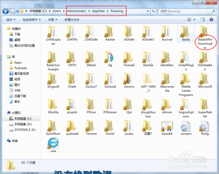This screenshot has height=174, width=219.
Task: Select 本地磁盘 (C:) in the sidebar
Action: [21, 119]
